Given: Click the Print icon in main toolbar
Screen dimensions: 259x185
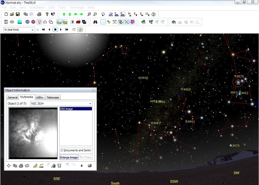Looking at the screenshot, I should [39, 14].
